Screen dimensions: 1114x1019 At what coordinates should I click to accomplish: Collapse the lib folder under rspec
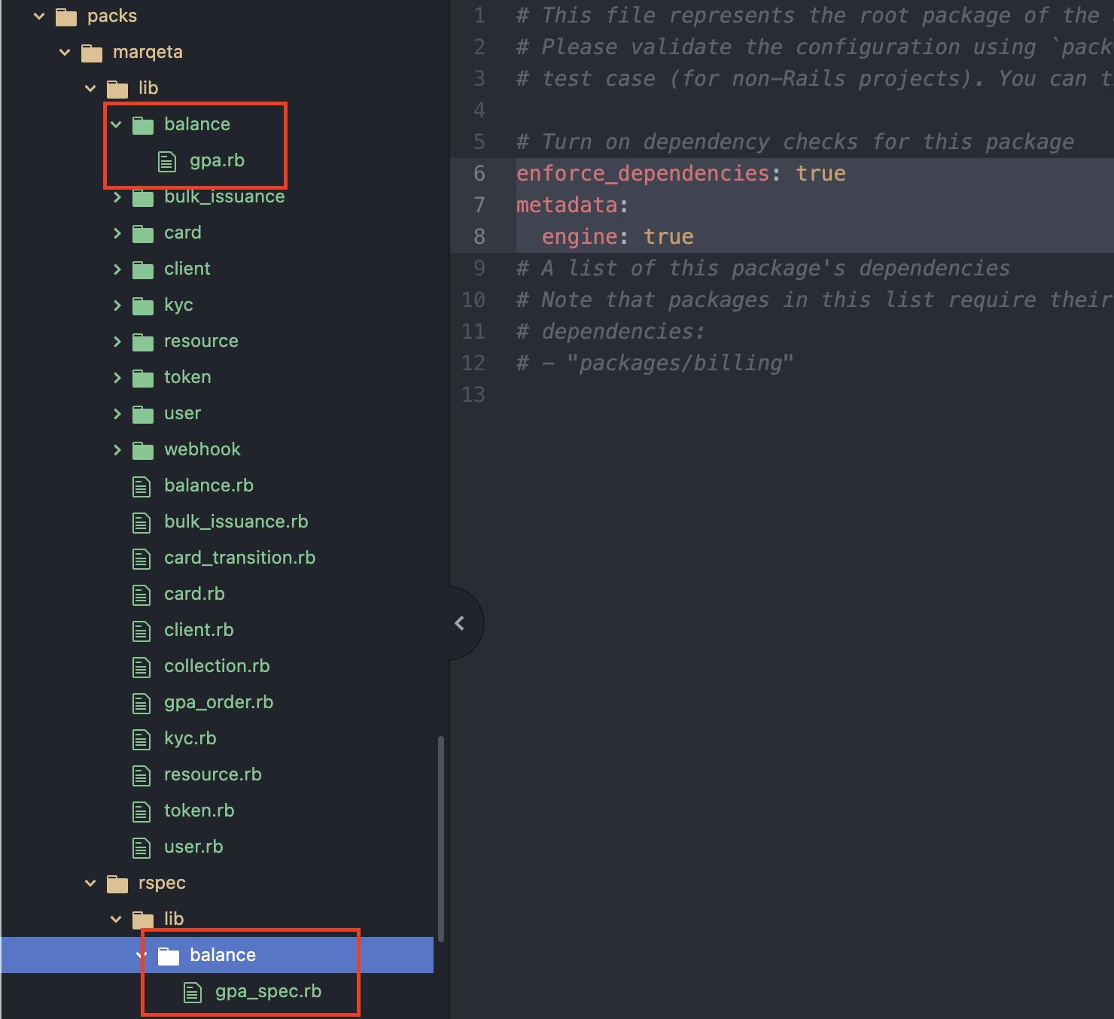tap(114, 919)
